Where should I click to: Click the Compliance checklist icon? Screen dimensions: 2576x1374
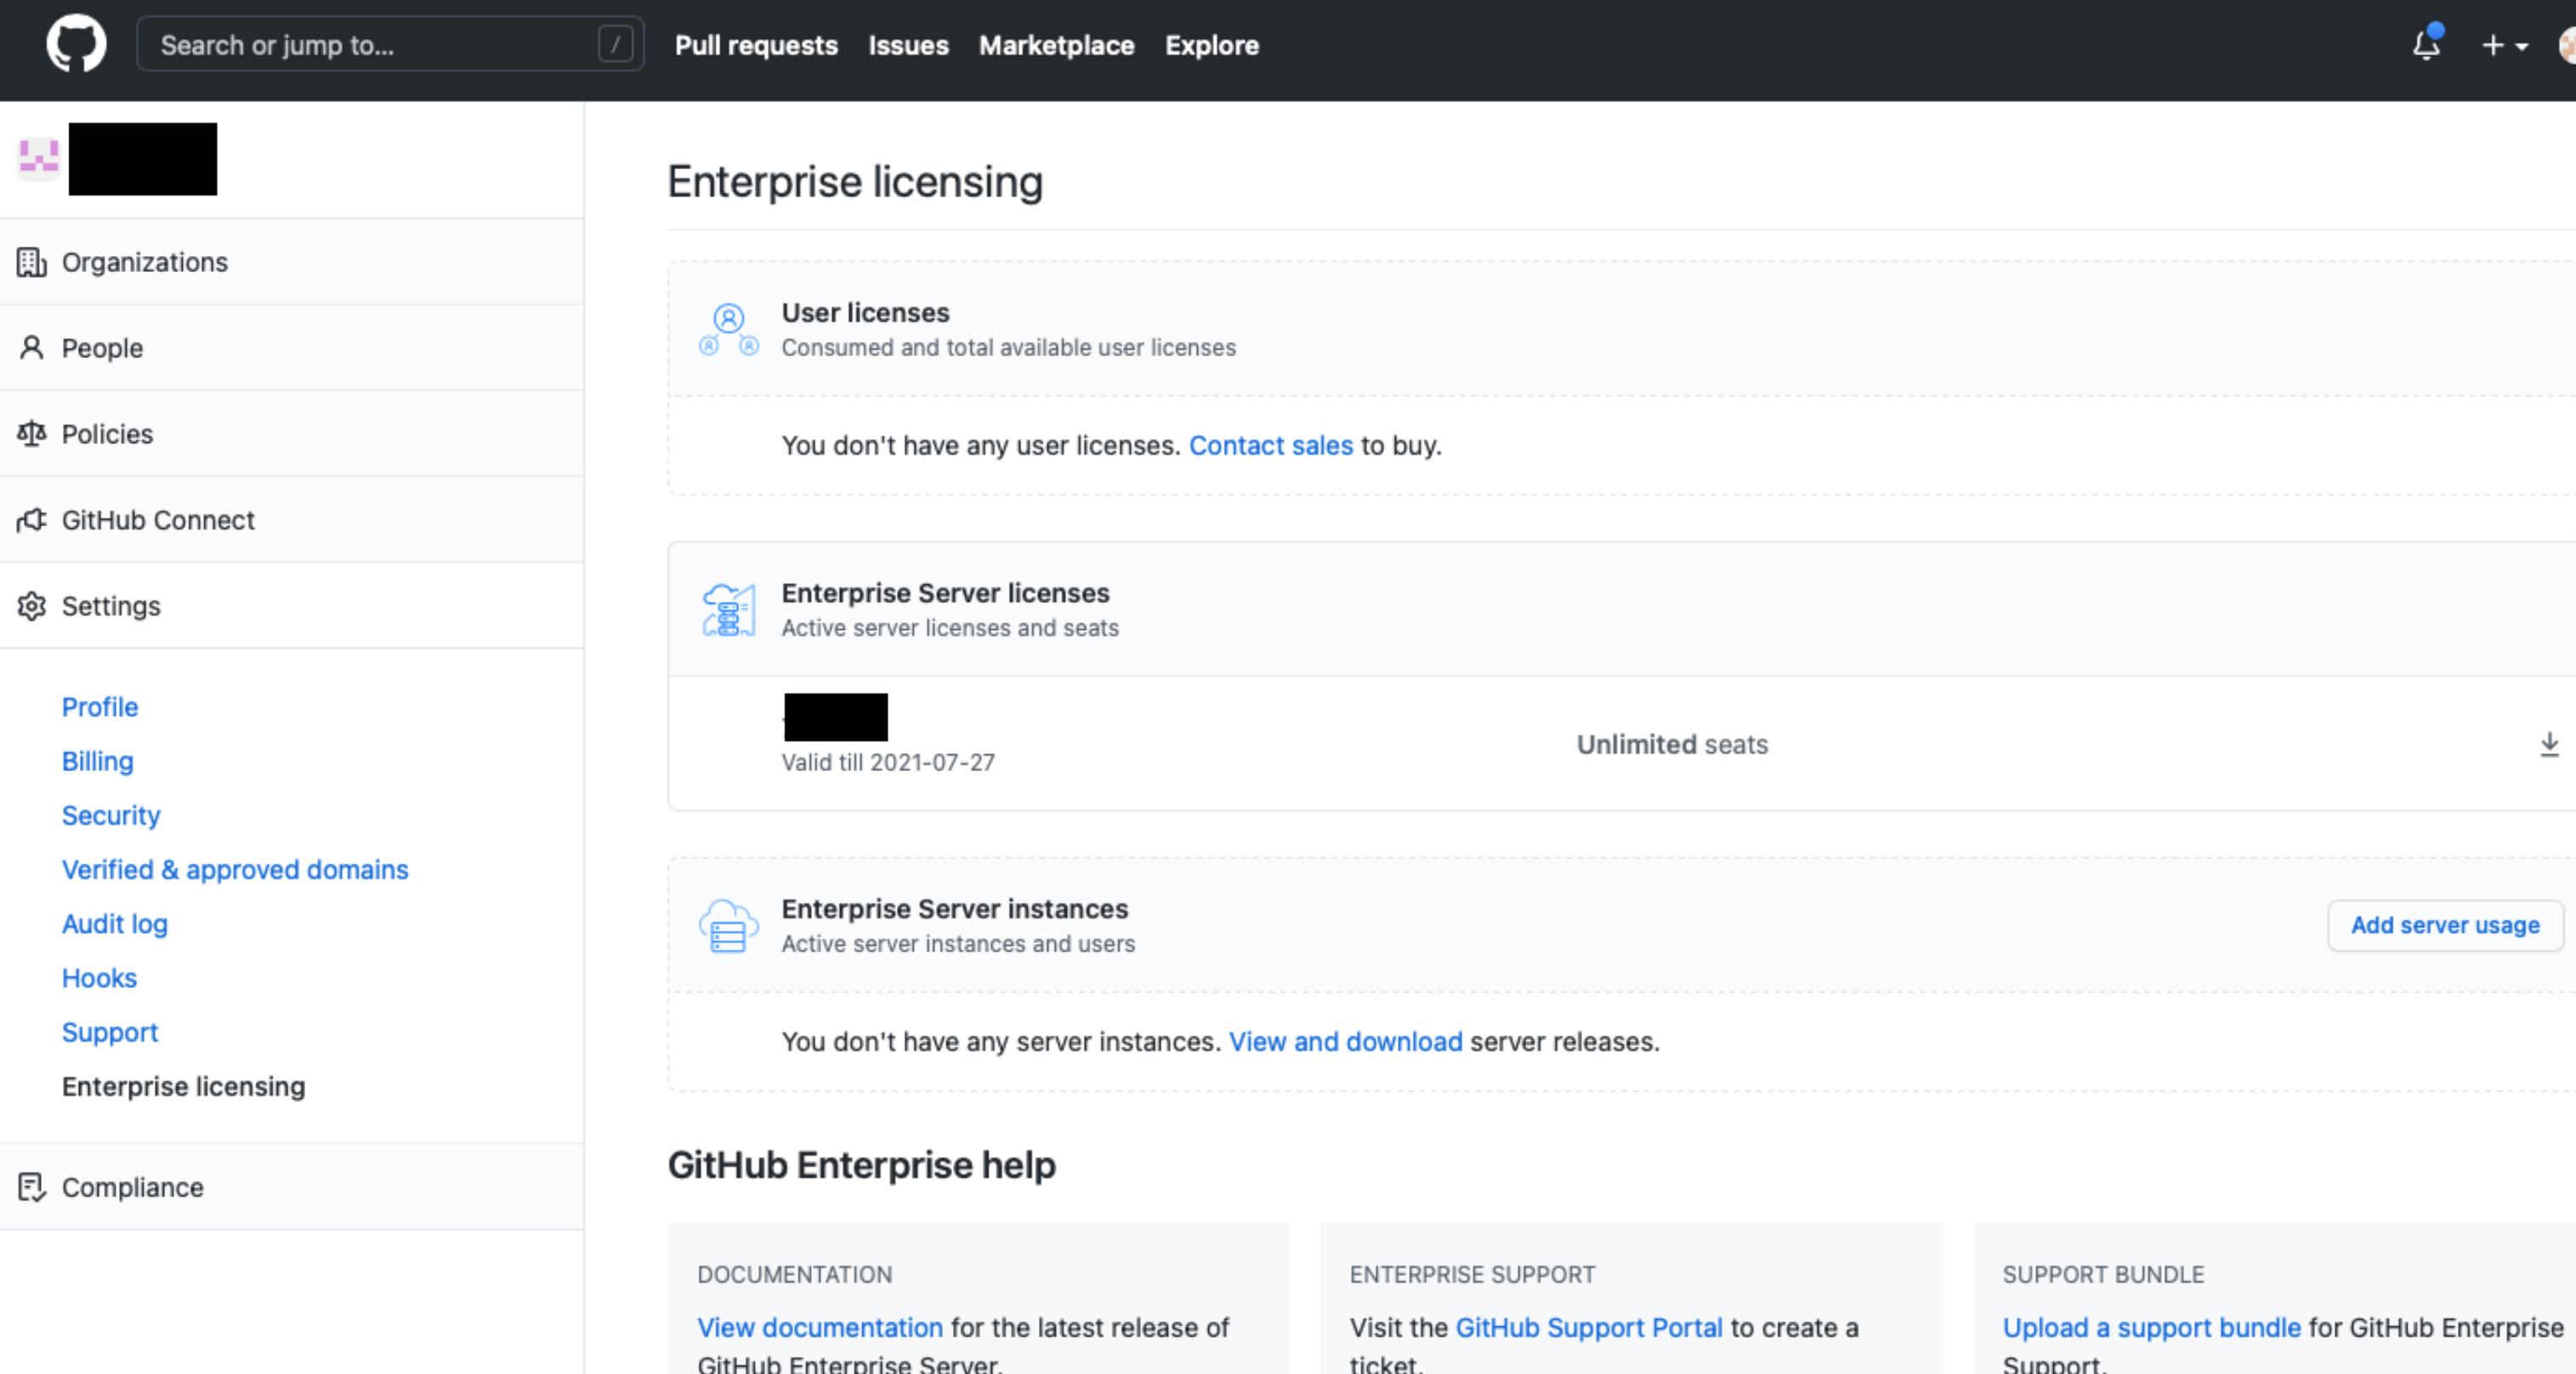click(31, 1187)
